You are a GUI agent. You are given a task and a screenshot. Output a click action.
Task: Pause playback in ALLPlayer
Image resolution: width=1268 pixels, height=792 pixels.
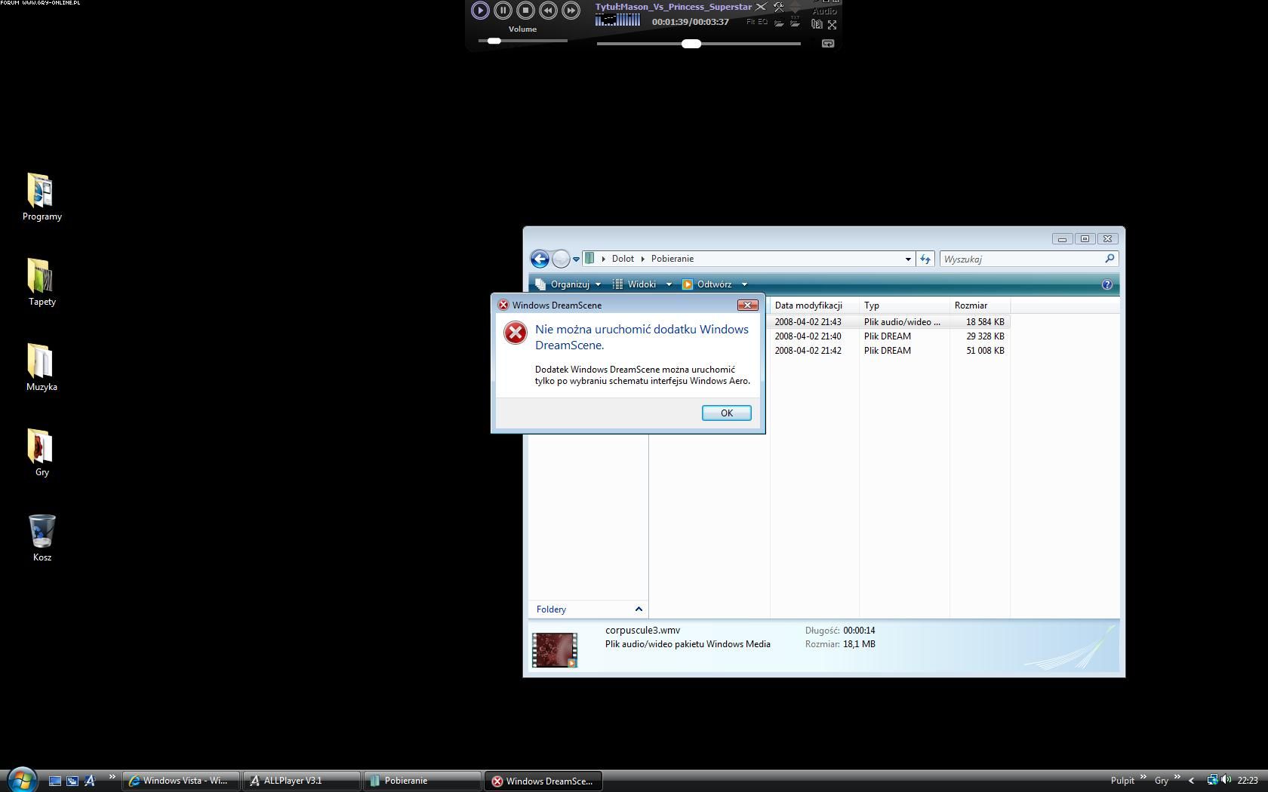(503, 10)
